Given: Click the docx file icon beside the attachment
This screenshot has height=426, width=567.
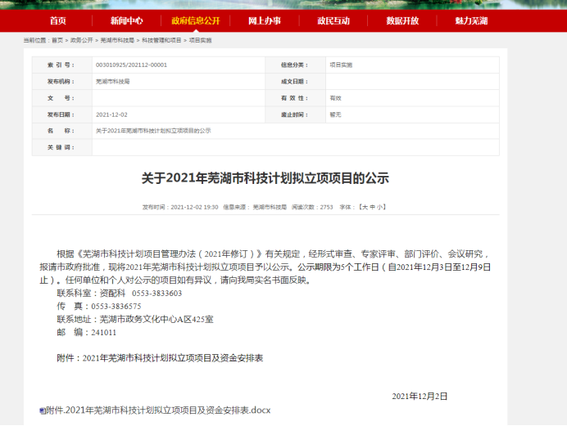Looking at the screenshot, I should 43,410.
